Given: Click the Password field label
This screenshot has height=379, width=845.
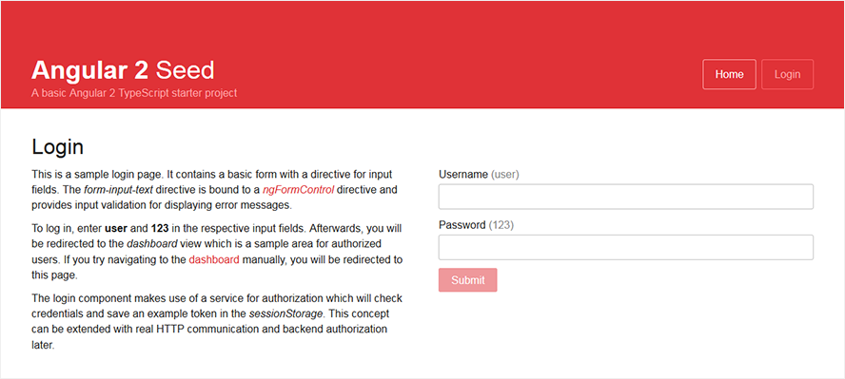Looking at the screenshot, I should click(x=462, y=225).
